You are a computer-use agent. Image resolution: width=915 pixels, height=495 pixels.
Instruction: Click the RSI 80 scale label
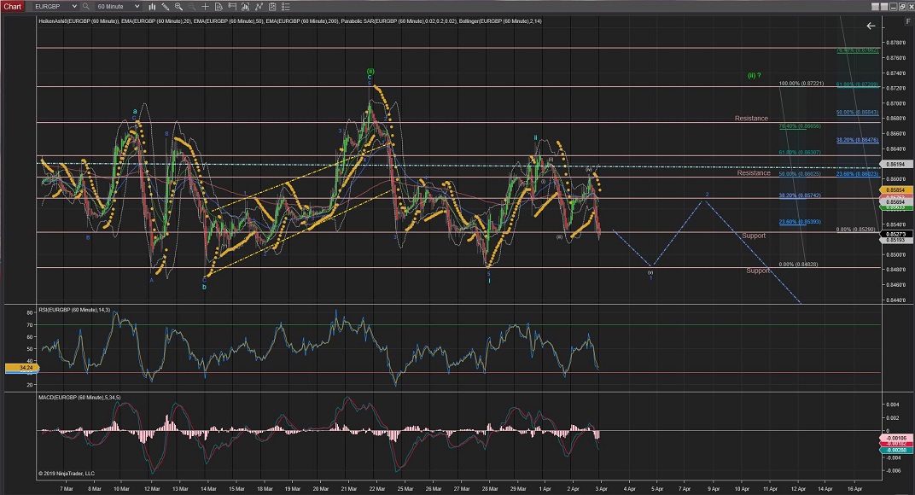coord(29,313)
